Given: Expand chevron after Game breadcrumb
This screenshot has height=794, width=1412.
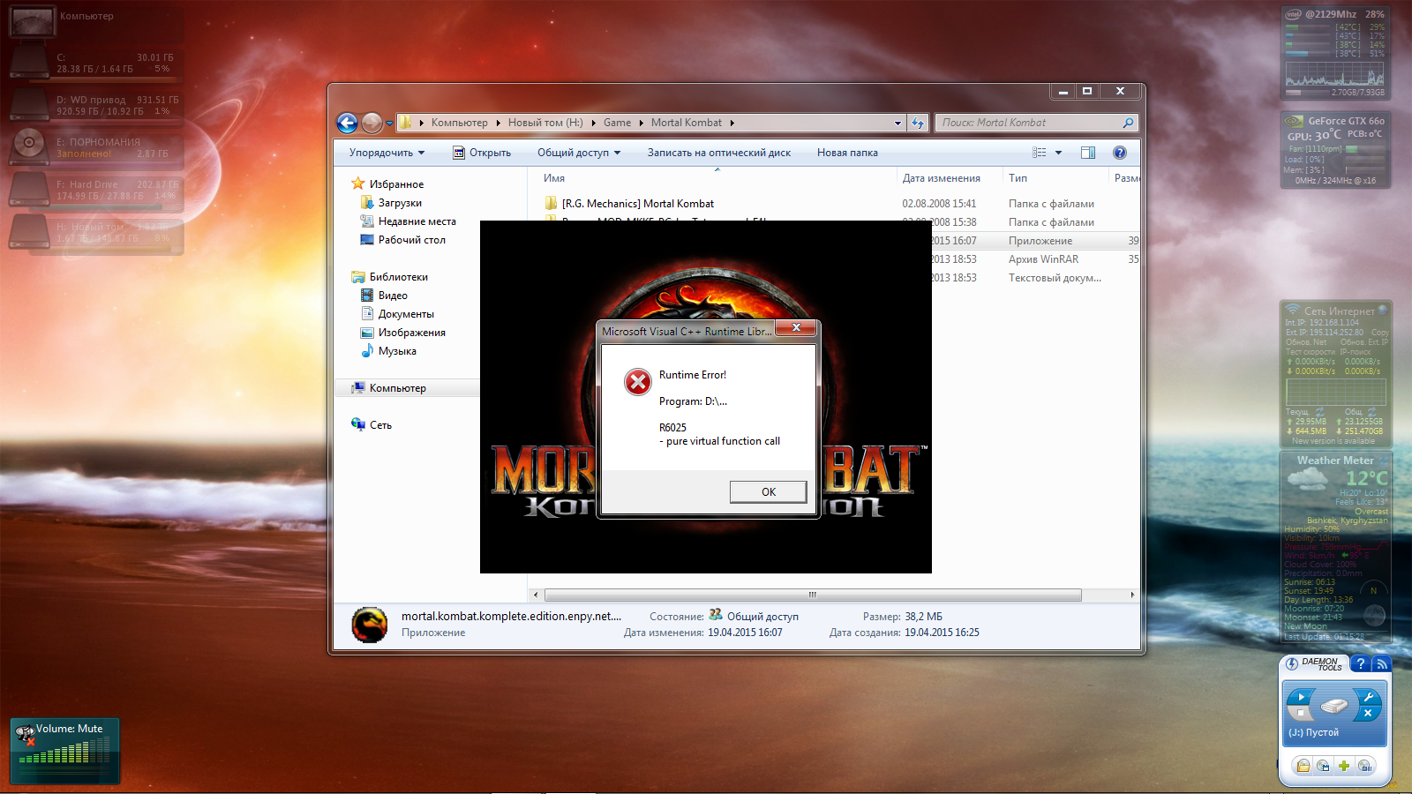Looking at the screenshot, I should click(x=641, y=123).
